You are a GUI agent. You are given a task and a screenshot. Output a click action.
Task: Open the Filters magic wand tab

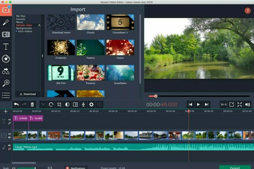pyautogui.click(x=6, y=22)
